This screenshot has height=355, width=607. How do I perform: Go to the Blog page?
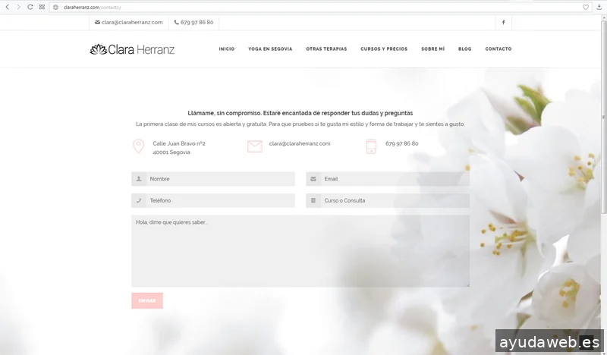pos(465,49)
